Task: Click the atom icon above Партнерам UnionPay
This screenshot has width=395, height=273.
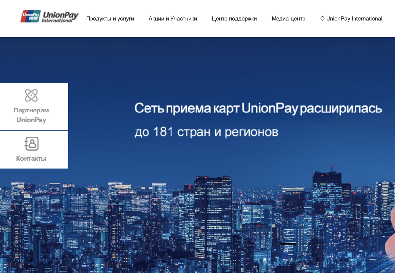Action: click(x=31, y=95)
